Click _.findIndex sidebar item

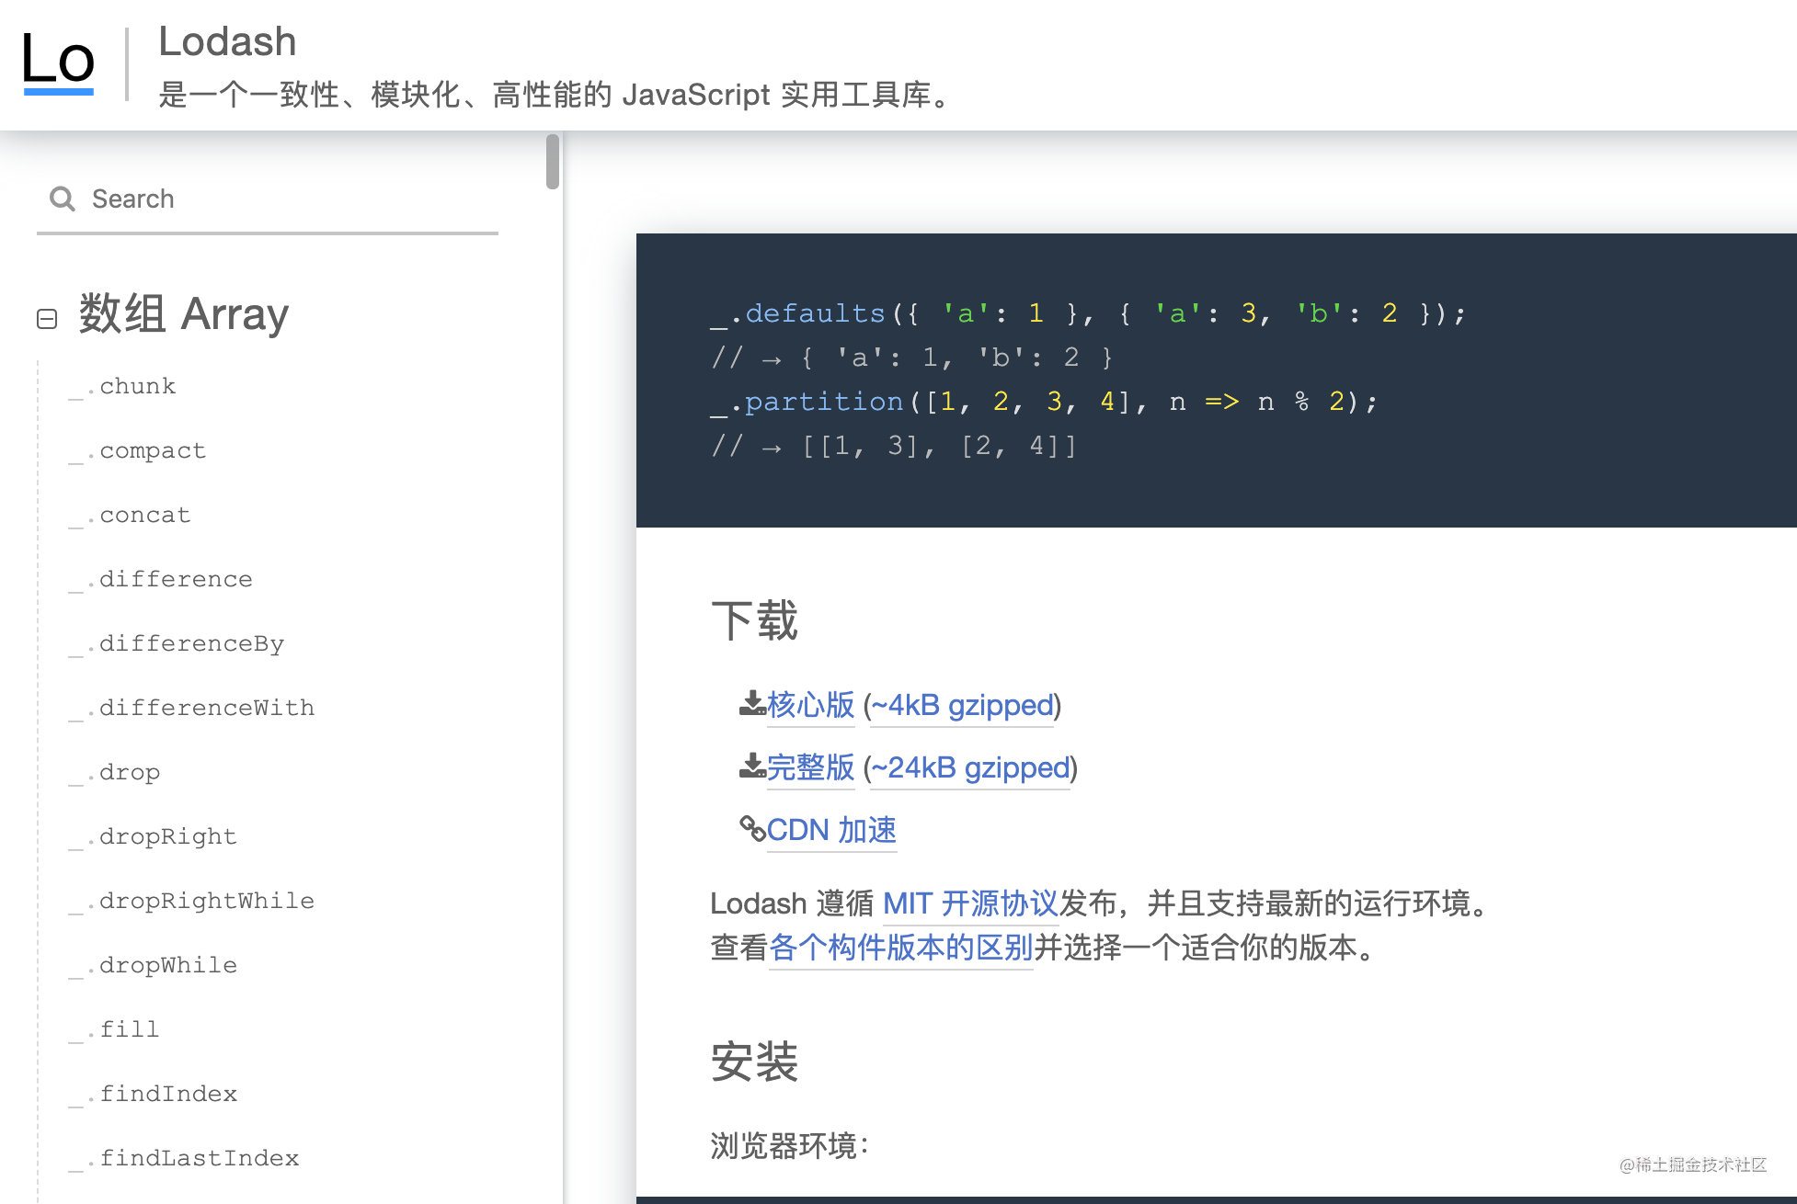[x=166, y=1093]
